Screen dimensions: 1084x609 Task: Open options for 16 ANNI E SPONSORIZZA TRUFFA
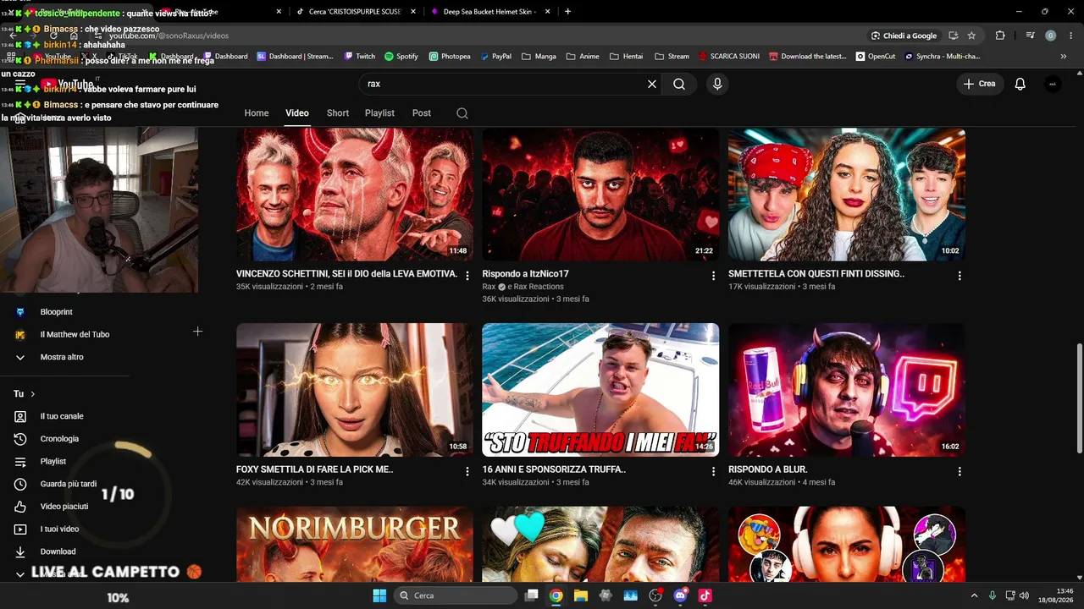pos(713,471)
